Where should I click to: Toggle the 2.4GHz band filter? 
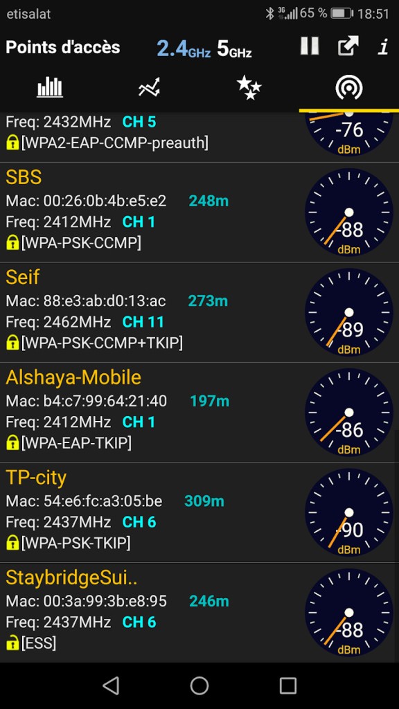tap(184, 48)
